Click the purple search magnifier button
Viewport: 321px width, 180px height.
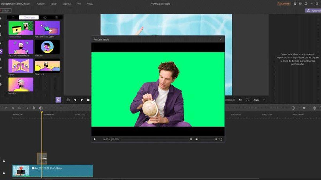click(58, 100)
